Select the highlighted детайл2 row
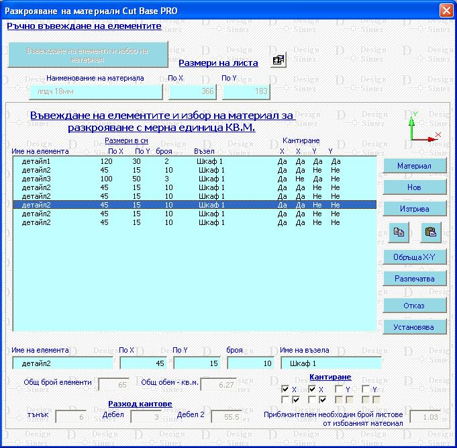This screenshot has height=448, width=457. 195,205
